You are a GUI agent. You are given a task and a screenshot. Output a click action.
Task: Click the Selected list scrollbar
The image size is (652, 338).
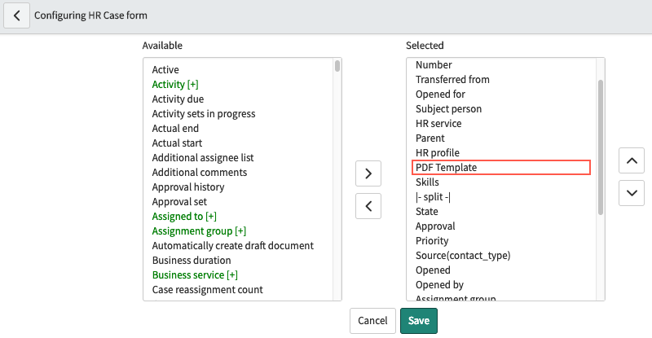coord(601,147)
